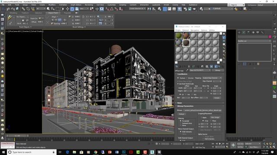The height and width of the screenshot is (155, 277).
Task: Click the Redo arrow in the main toolbar
Action: pos(13,9)
